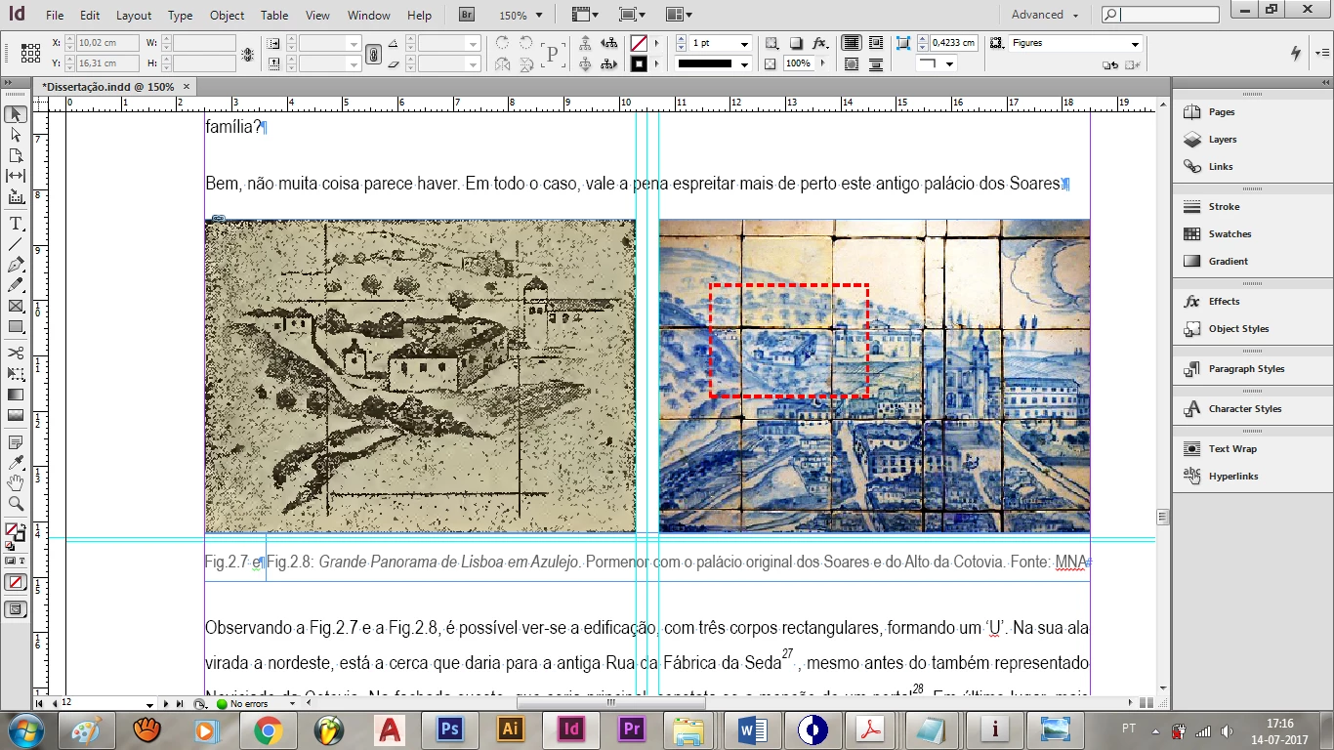Select the Eyedropper tool

tap(16, 462)
